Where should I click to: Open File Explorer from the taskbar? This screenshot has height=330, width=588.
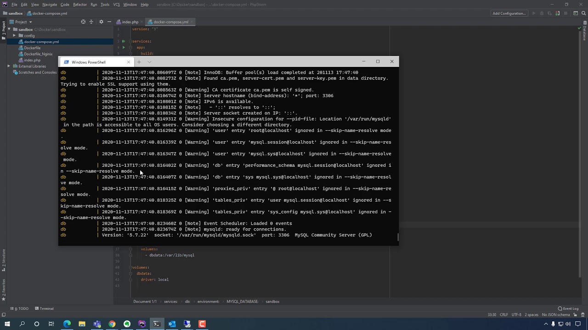(x=82, y=324)
